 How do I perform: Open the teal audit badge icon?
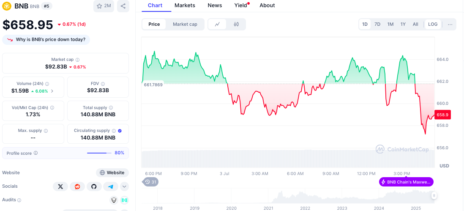coord(124,200)
